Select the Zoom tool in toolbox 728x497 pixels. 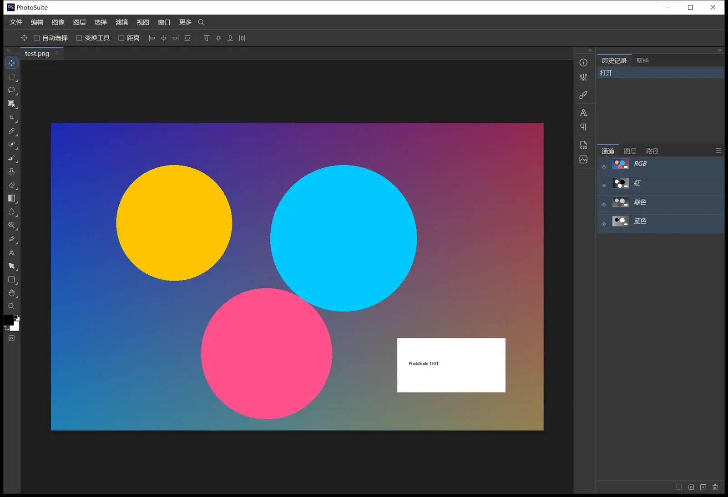click(12, 306)
